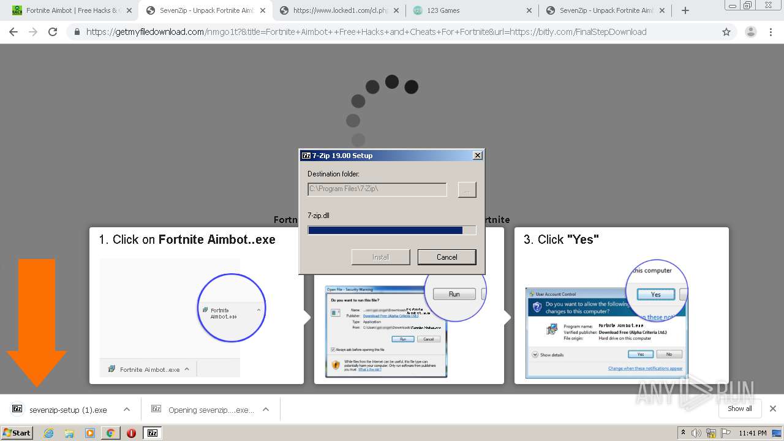Viewport: 784px width, 441px height.
Task: Click the 7-Zip icon in the setup title bar
Action: [306, 156]
